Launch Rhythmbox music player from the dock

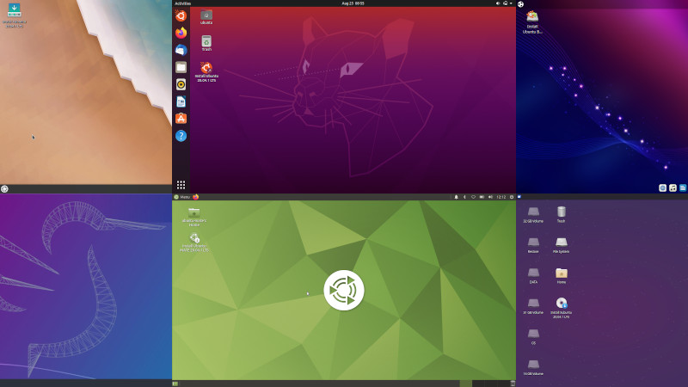181,84
